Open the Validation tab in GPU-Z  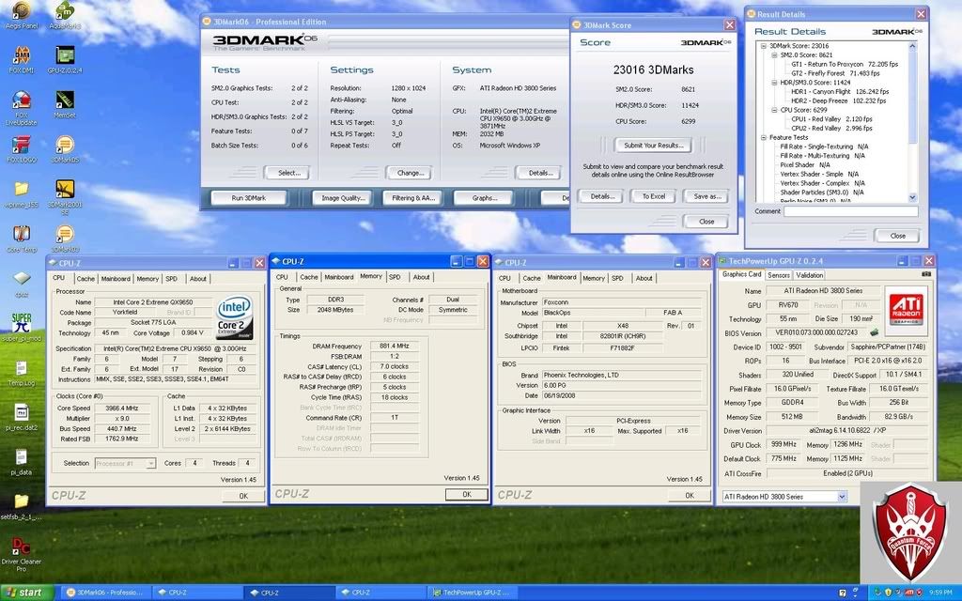pos(809,275)
